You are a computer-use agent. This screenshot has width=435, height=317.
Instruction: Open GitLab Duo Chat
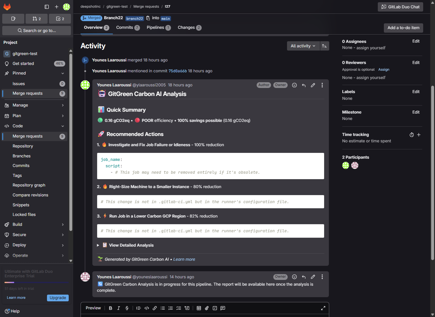coord(400,7)
